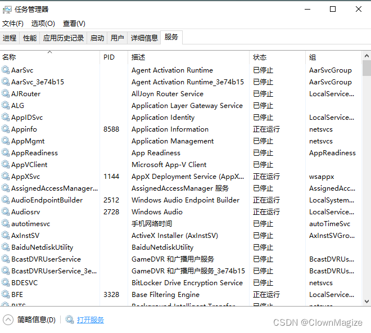This screenshot has height=333, width=371.
Task: Sort by the 描述 column header
Action: click(188, 57)
